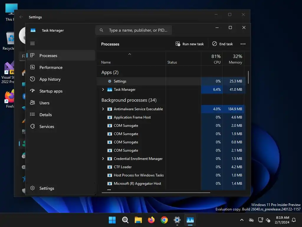Select COM Surrogate row using 2.0 MB
This screenshot has height=227, width=302.
coord(171,126)
